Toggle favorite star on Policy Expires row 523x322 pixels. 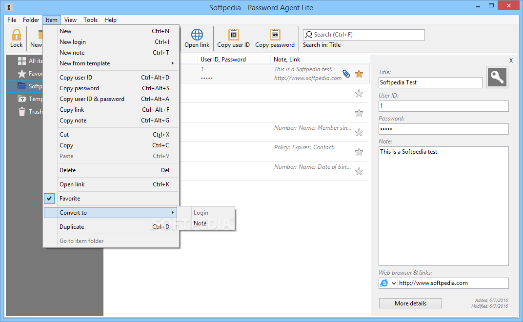tap(359, 152)
